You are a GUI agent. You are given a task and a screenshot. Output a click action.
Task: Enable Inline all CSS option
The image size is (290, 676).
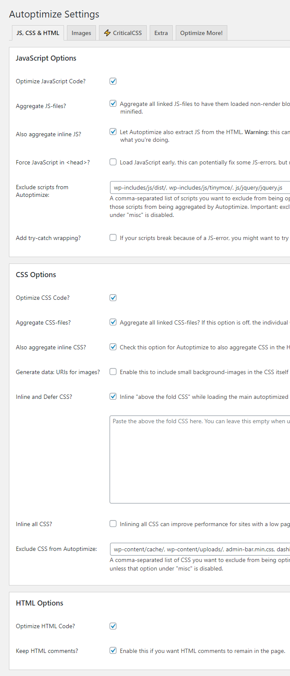[x=113, y=524]
